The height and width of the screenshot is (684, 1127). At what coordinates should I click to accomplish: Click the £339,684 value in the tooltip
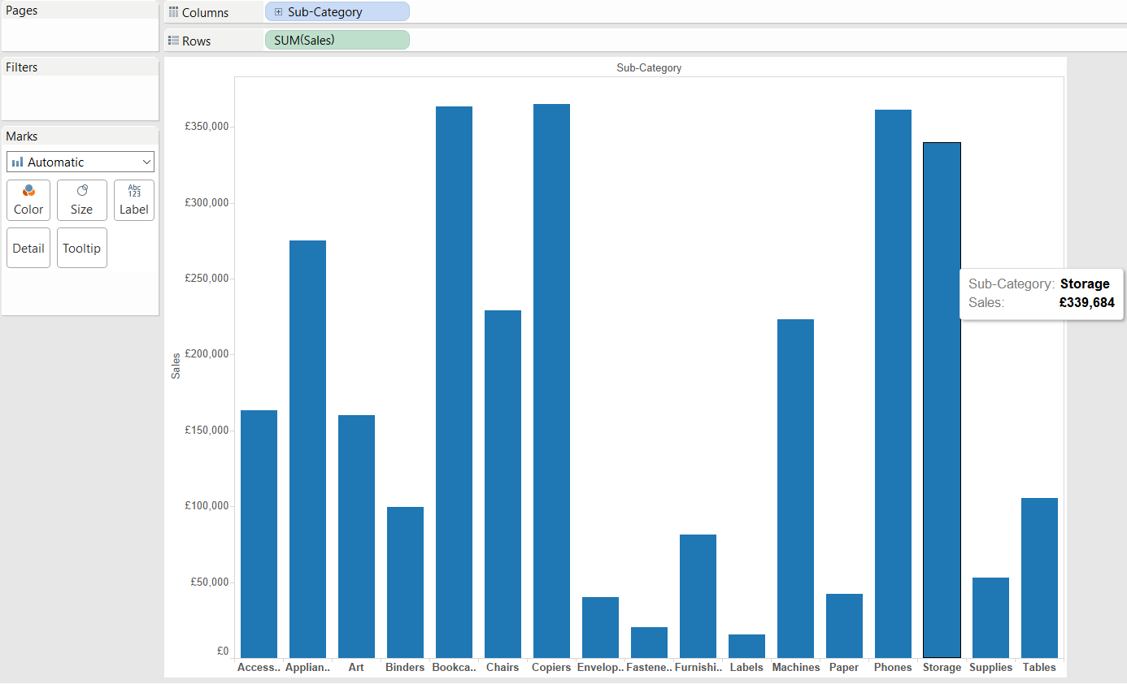pyautogui.click(x=1086, y=302)
